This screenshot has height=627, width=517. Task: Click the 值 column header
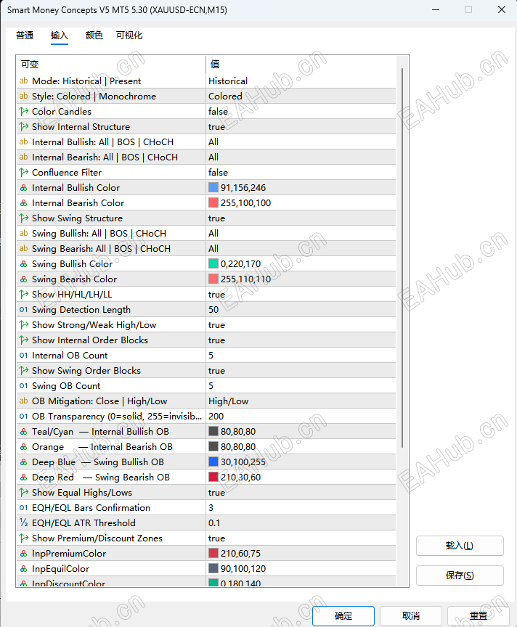pos(301,64)
